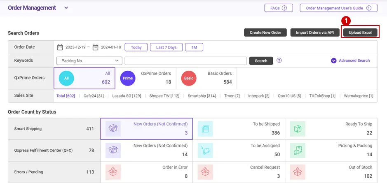Select the 1M date range

(x=194, y=47)
